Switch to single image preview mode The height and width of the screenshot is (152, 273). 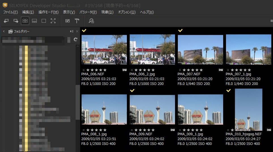(x=44, y=21)
